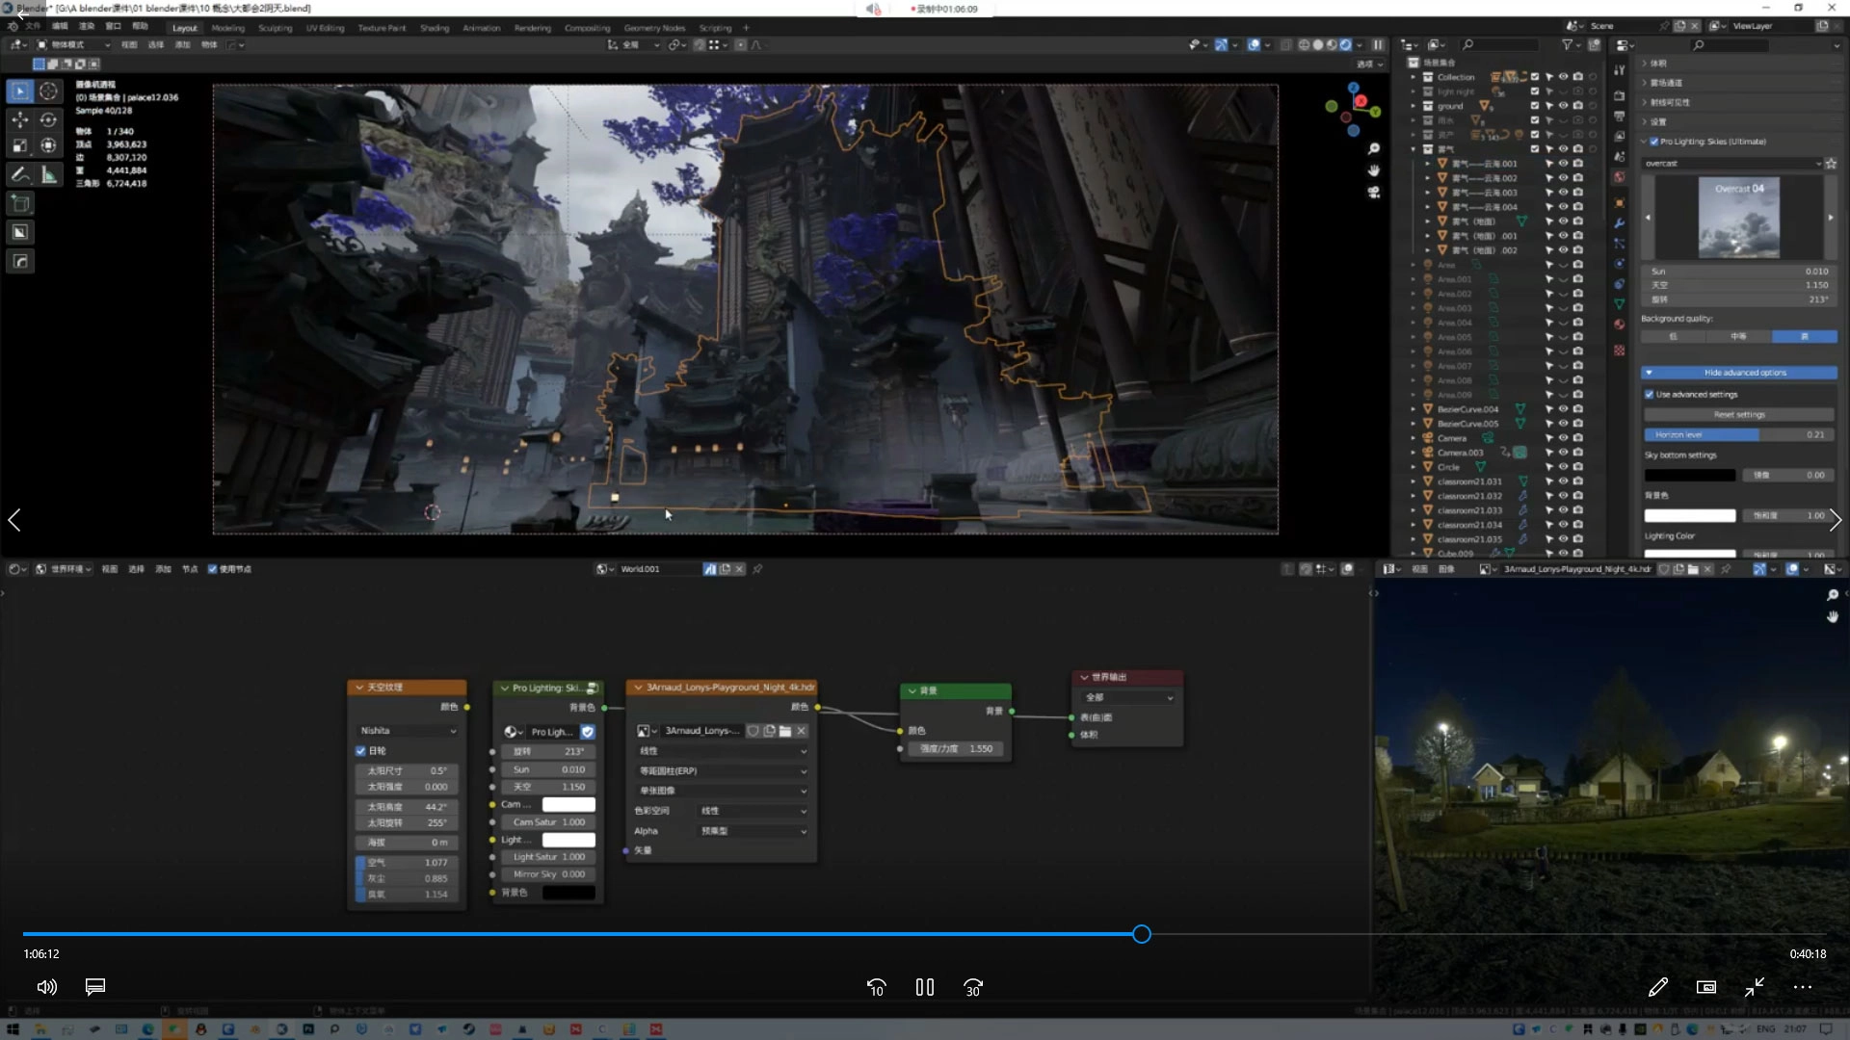Hide the Camera object with eye icon
Image resolution: width=1850 pixels, height=1040 pixels.
click(1563, 438)
